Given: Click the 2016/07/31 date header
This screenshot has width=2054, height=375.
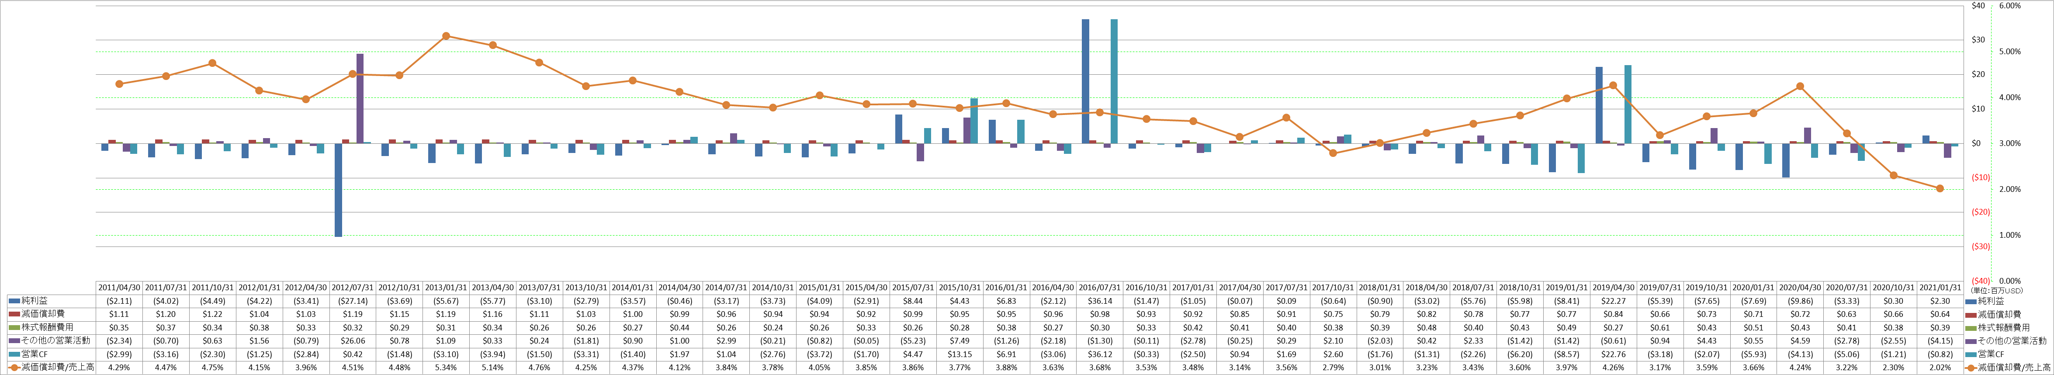Looking at the screenshot, I should (1100, 288).
